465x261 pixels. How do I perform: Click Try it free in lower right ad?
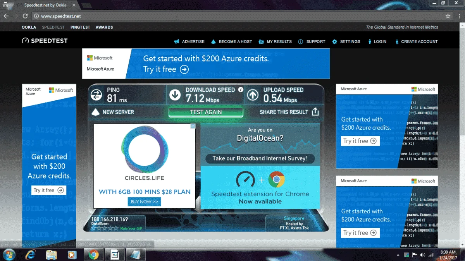[x=360, y=233]
